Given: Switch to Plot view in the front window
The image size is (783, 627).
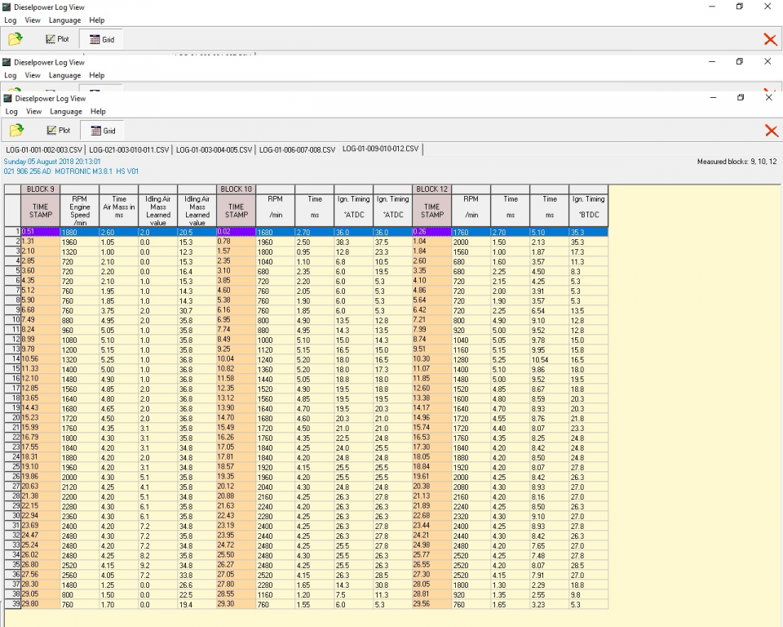Looking at the screenshot, I should point(59,131).
